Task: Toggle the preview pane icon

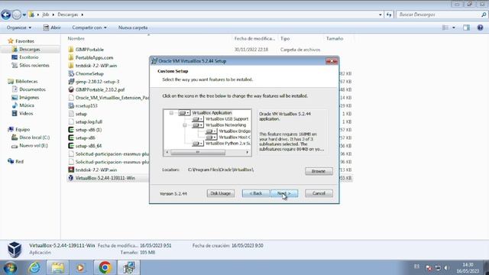Action: point(466,27)
